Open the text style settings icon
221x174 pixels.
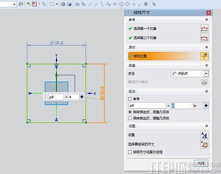tap(204, 135)
